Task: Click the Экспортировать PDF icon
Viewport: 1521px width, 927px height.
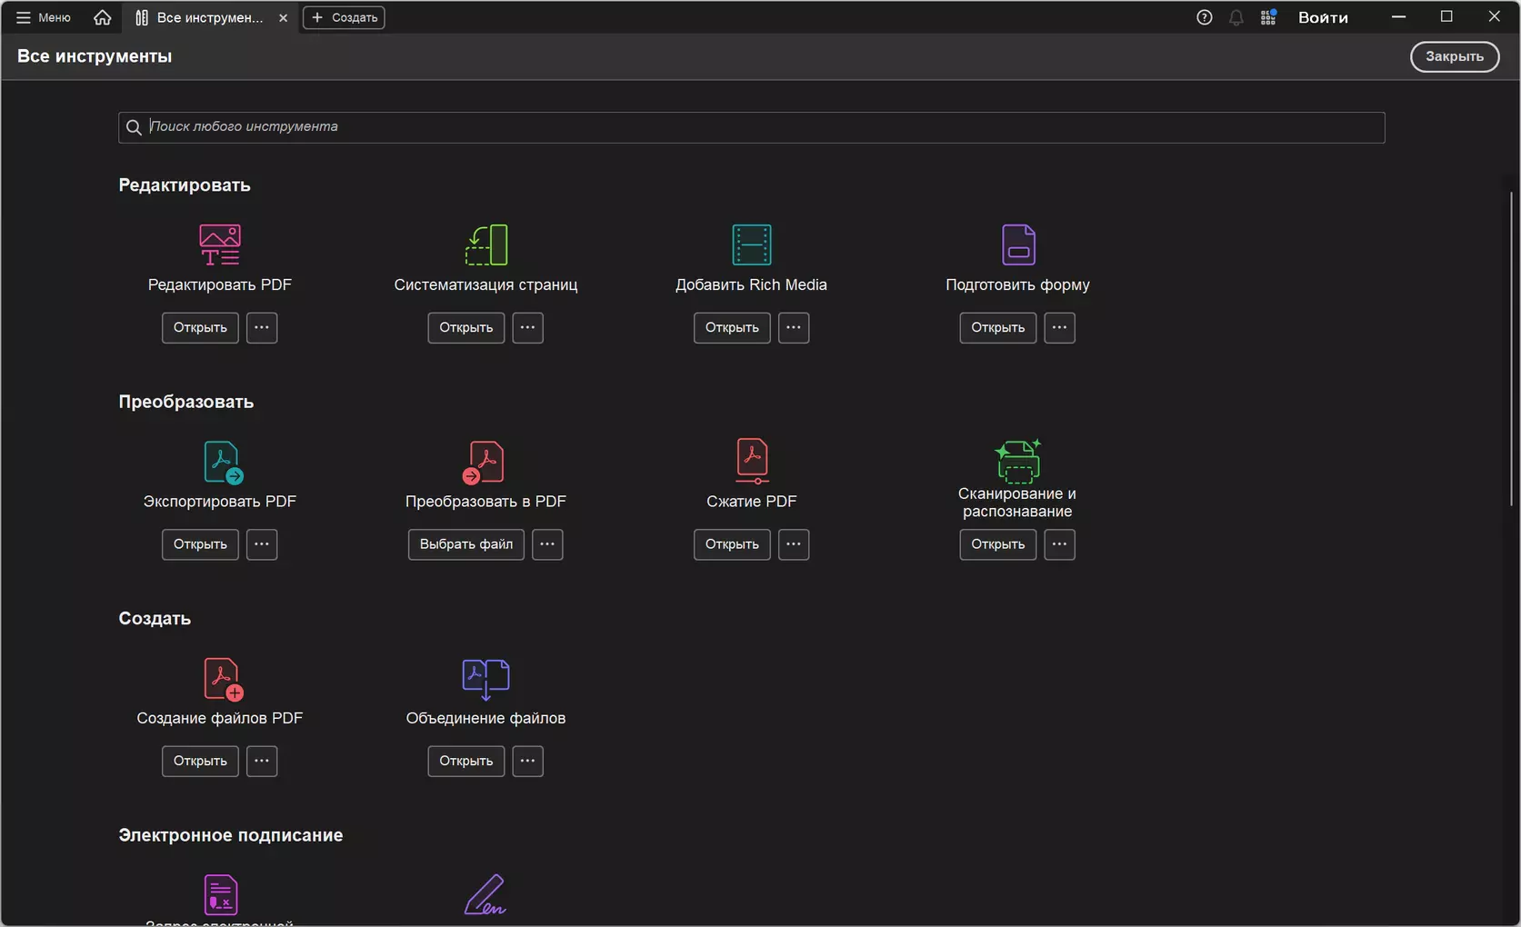Action: [x=223, y=462]
